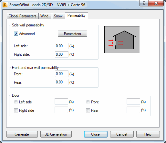Image resolution: width=166 pixels, height=143 pixels.
Task: Click the Generate button
Action: (22, 134)
